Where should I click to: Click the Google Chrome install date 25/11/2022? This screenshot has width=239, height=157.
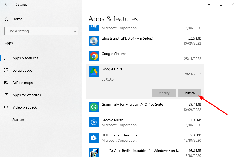point(192,59)
